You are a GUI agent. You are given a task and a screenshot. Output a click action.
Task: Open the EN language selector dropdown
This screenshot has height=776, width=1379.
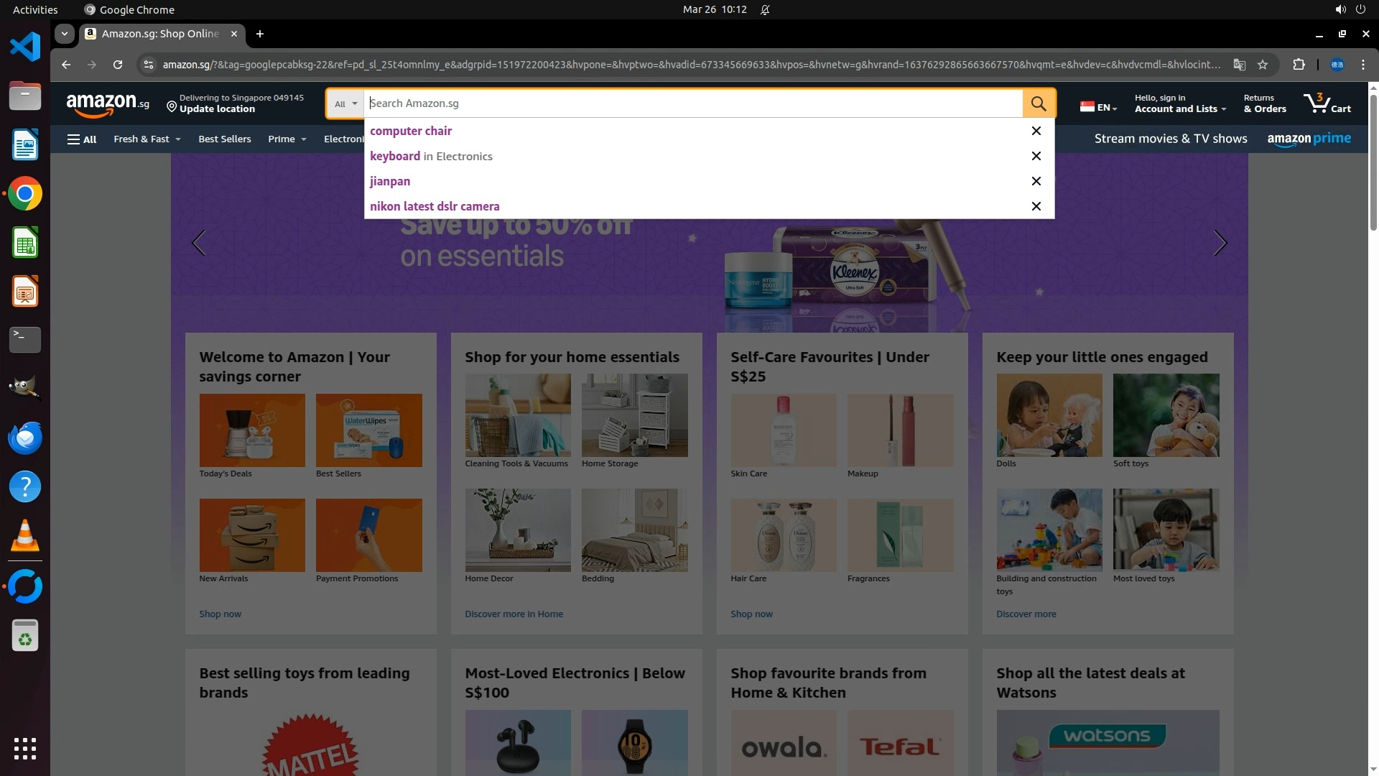point(1099,107)
